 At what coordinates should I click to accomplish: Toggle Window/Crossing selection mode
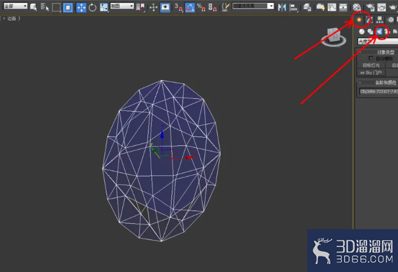(x=68, y=7)
